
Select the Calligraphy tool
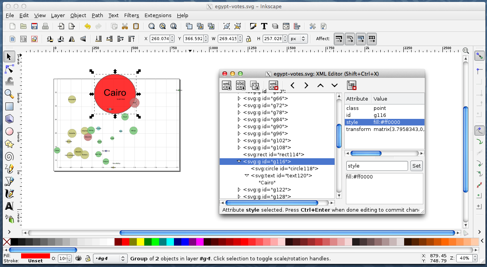(9, 194)
